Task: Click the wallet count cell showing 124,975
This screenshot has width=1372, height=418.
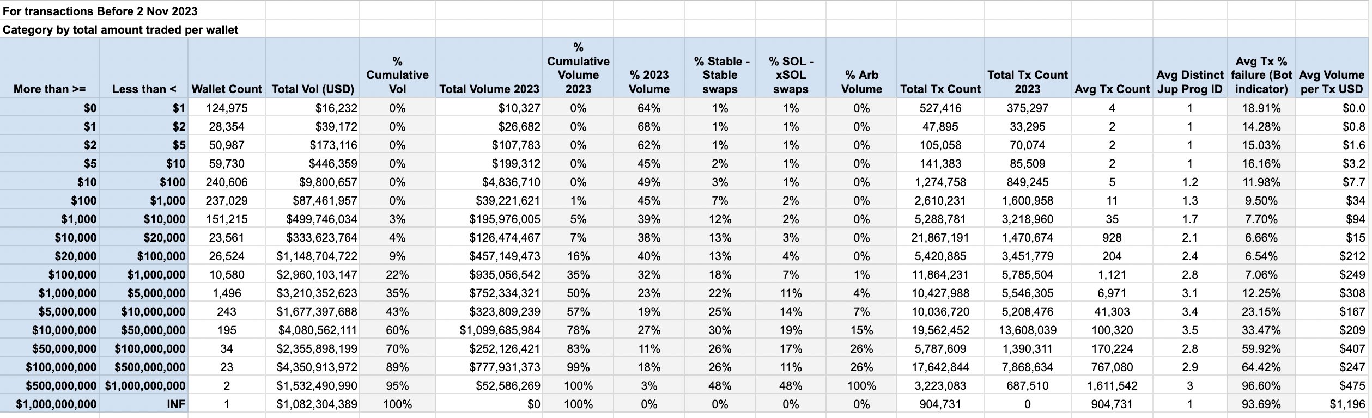Action: click(x=227, y=108)
